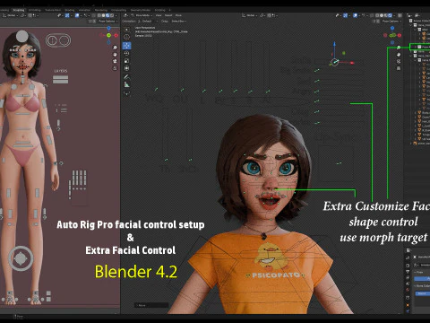Screen dimensions: 430x323
Task: Click round root control at picker bottom-left
Action: click(21, 258)
